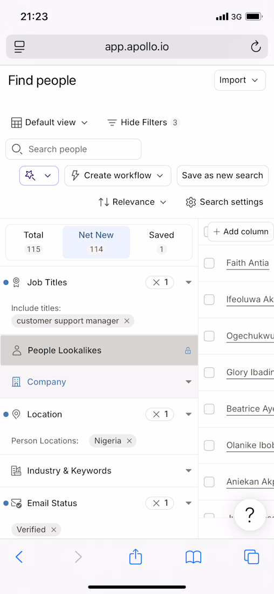
Task: Open the Relevance sort dropdown
Action: click(133, 202)
